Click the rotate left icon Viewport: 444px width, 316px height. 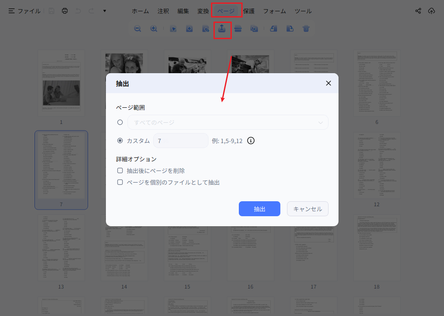[x=274, y=29]
